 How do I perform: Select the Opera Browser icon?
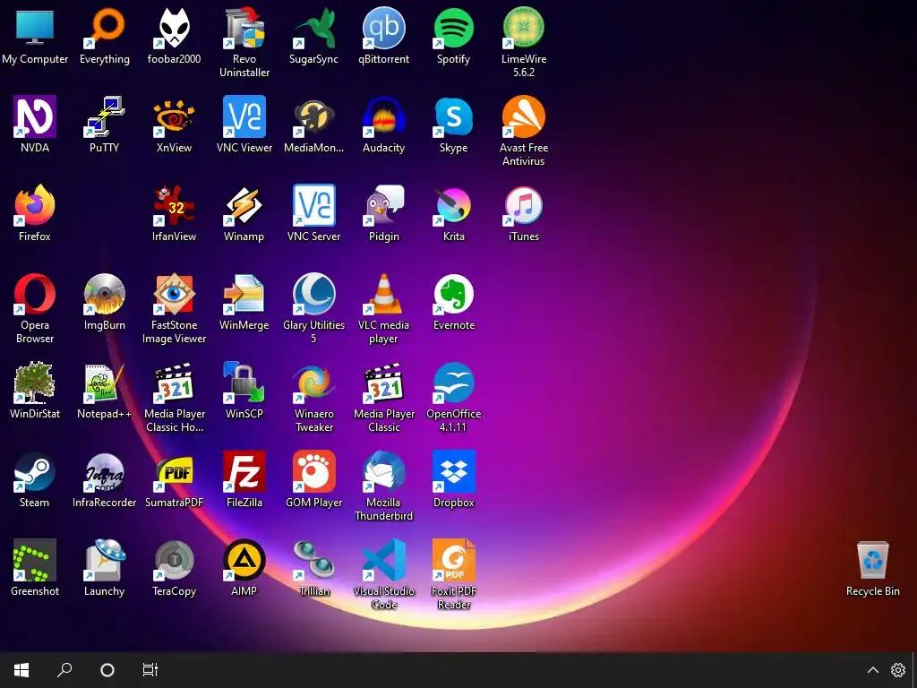tap(35, 294)
